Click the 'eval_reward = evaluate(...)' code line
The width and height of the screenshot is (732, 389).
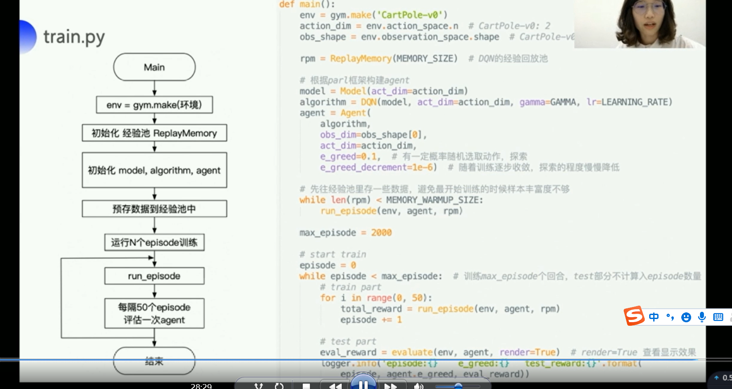440,352
